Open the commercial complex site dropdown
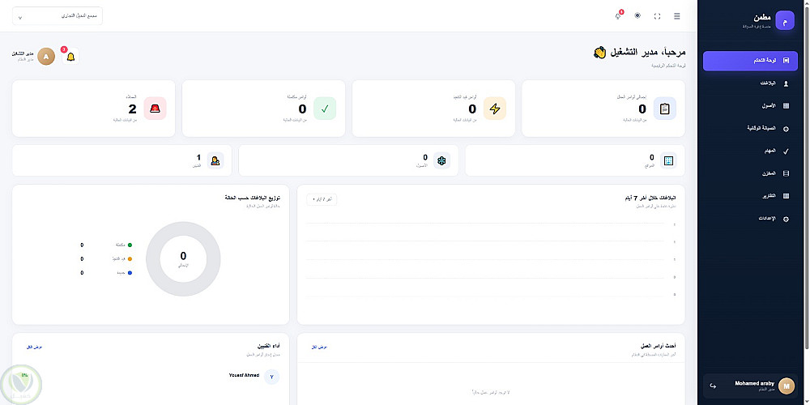 pos(58,16)
